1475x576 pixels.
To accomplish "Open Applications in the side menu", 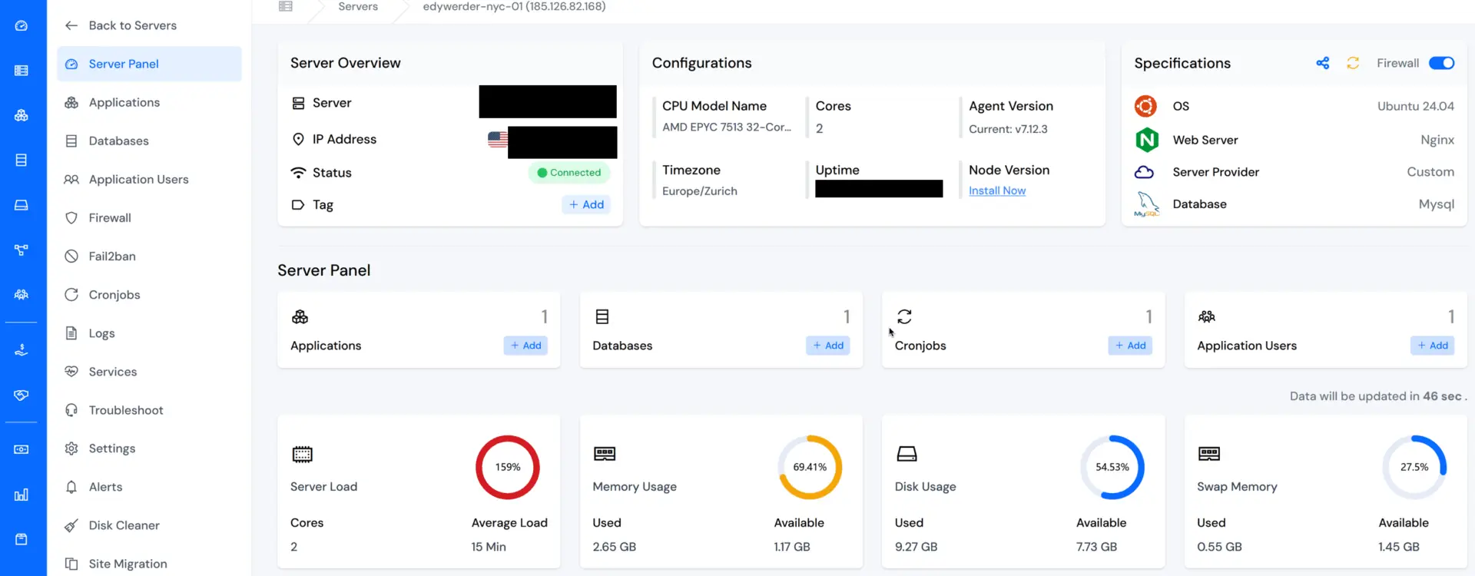I will 124,102.
